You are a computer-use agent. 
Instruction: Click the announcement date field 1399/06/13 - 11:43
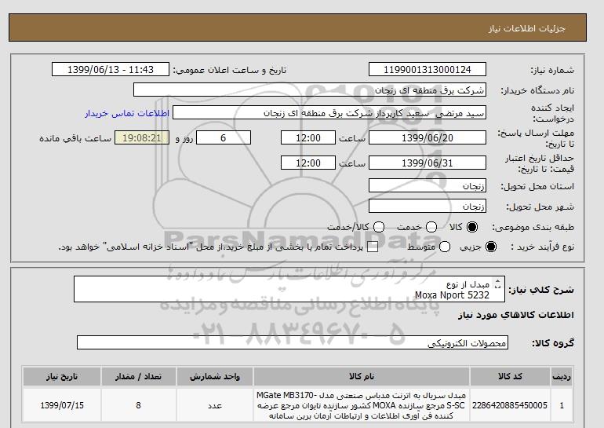pos(111,69)
